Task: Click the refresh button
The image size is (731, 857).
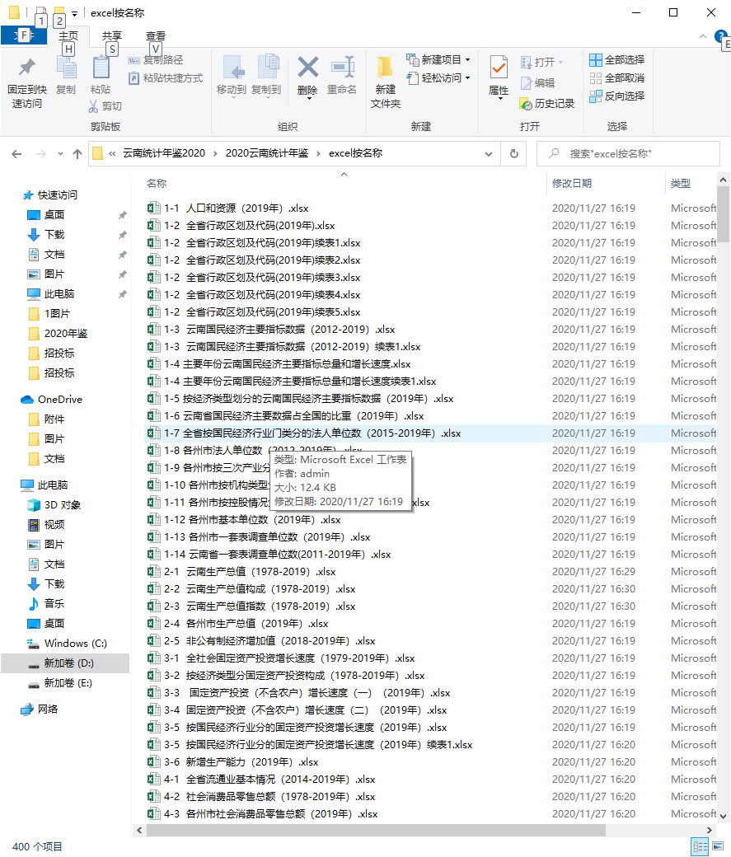Action: coord(514,154)
